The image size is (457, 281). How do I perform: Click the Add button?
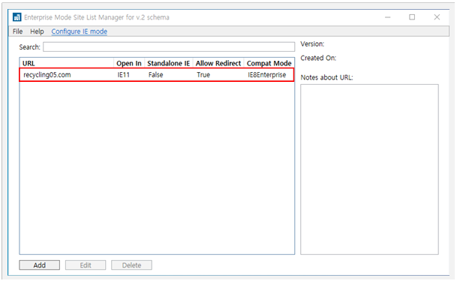pos(40,265)
